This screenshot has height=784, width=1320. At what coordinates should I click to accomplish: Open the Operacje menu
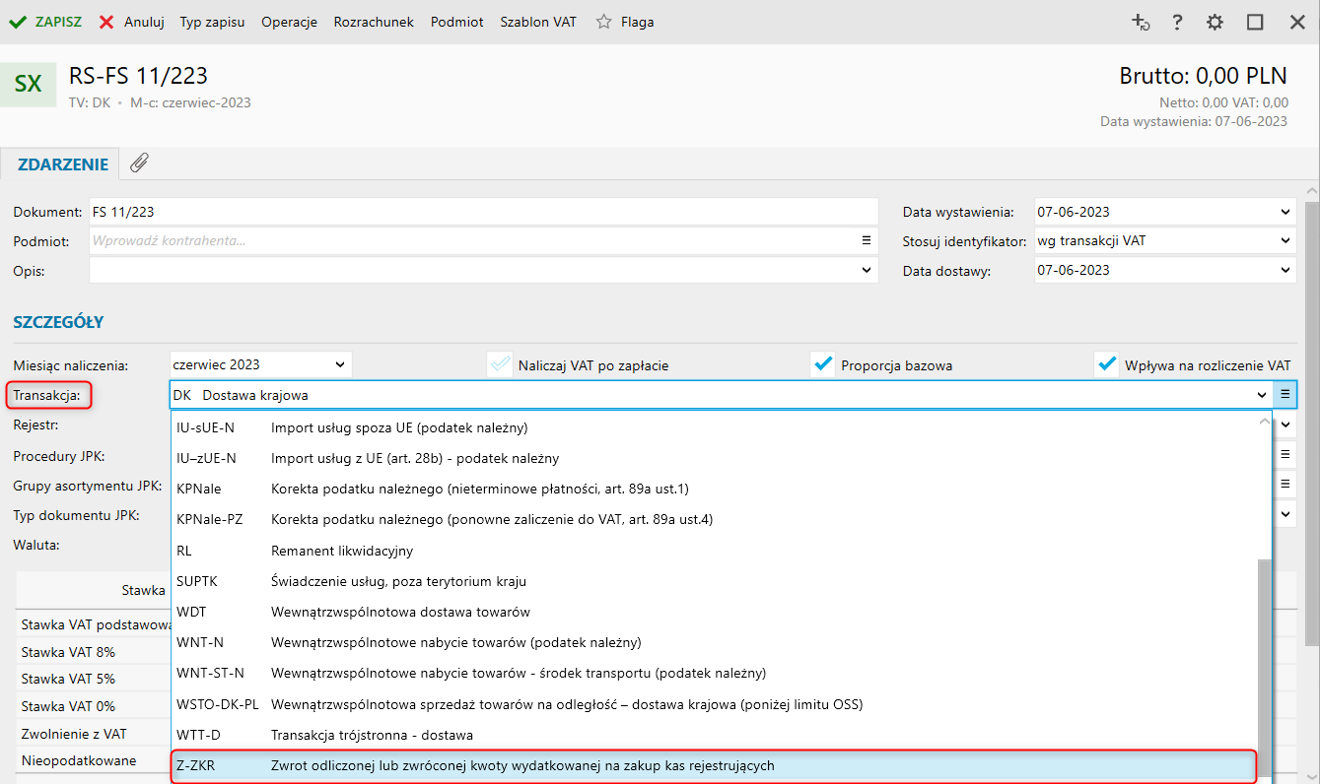(289, 22)
